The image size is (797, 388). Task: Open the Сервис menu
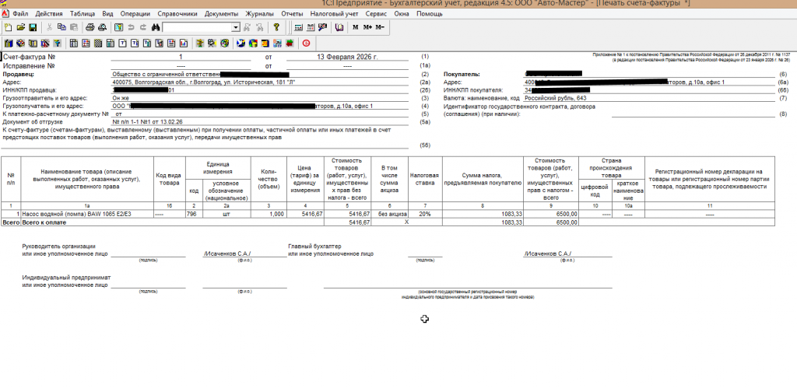(x=376, y=14)
